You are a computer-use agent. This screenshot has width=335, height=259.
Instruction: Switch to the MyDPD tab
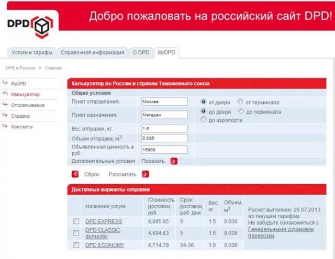click(166, 52)
